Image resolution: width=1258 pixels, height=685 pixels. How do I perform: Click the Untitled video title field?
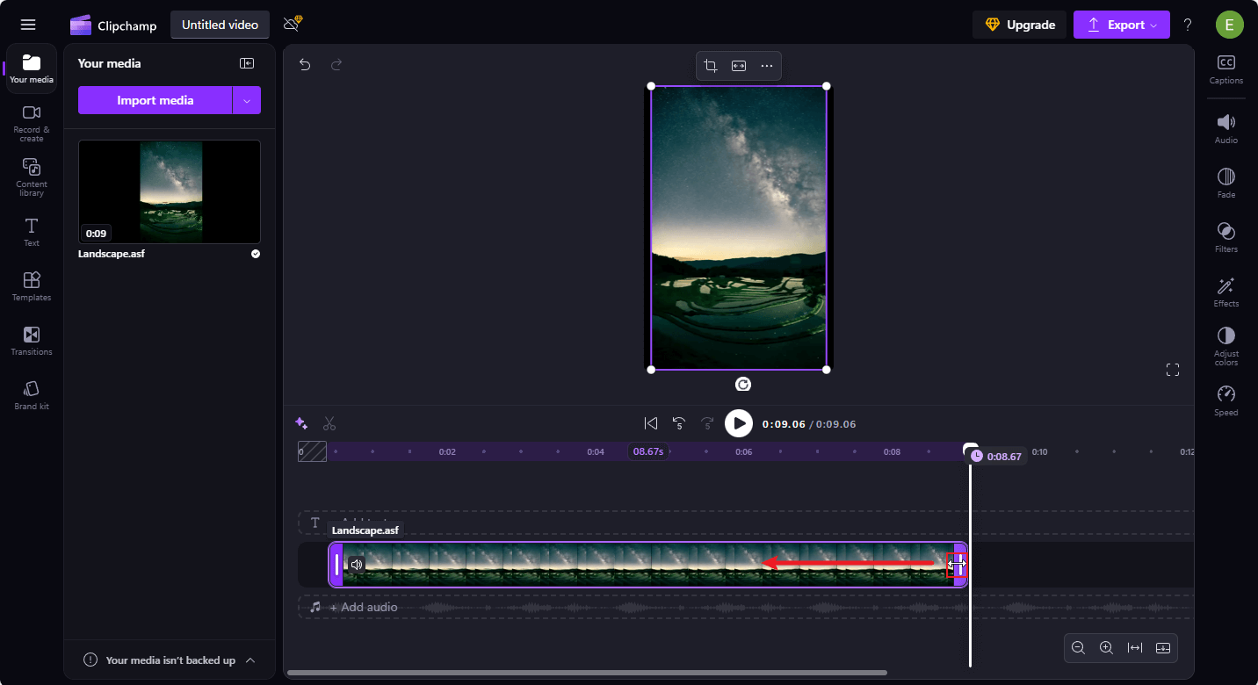[x=220, y=25]
